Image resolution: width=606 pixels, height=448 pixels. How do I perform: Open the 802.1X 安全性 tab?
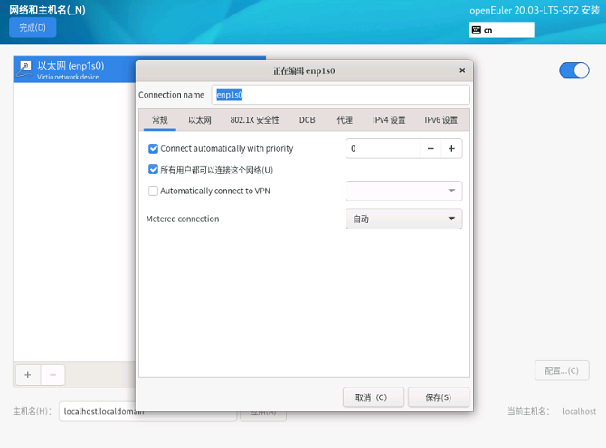point(254,120)
